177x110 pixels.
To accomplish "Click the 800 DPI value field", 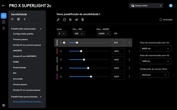I will [x=118, y=43].
